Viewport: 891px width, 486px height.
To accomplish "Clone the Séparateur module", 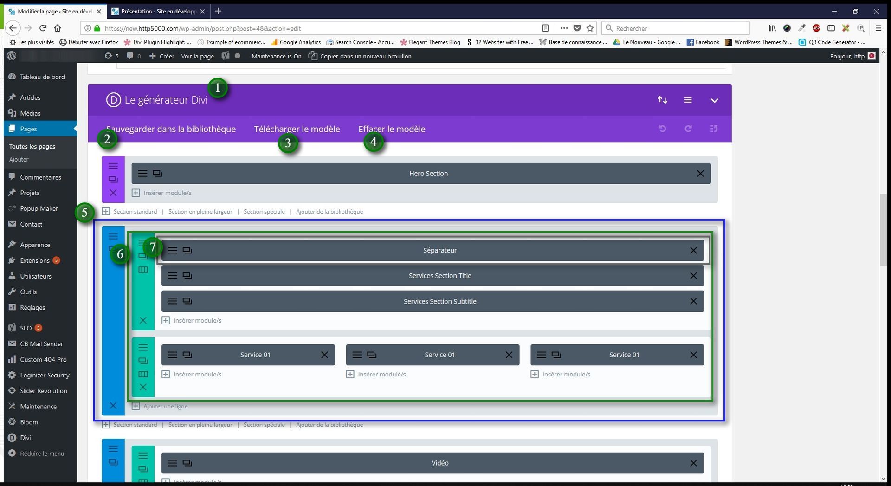I will [x=187, y=250].
